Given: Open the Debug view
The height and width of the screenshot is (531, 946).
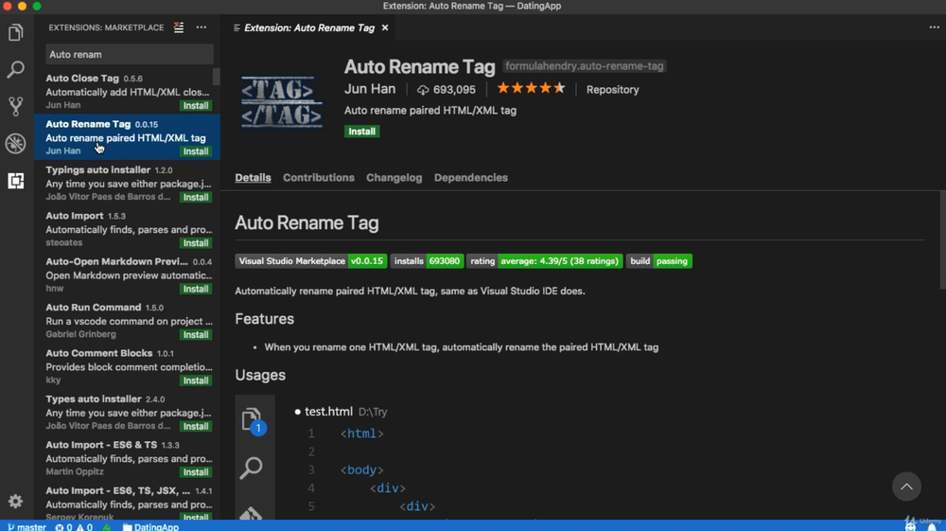Looking at the screenshot, I should coord(15,143).
